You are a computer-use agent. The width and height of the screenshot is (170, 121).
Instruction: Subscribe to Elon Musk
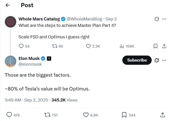click(x=137, y=60)
